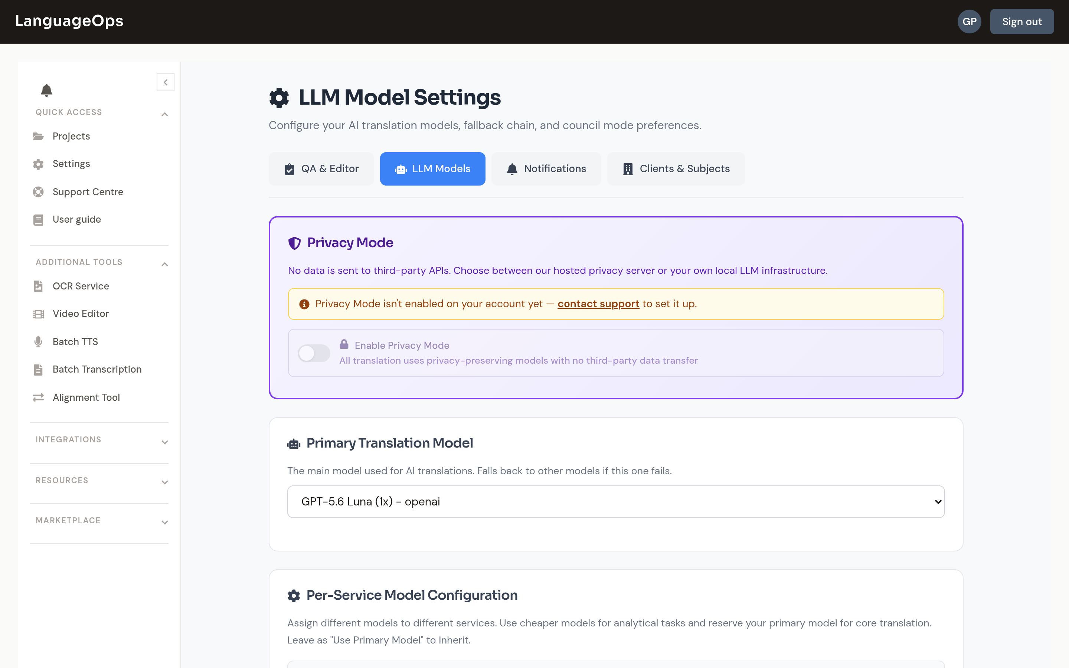Viewport: 1069px width, 668px height.
Task: Open Support Centre from the sidebar
Action: coord(88,192)
